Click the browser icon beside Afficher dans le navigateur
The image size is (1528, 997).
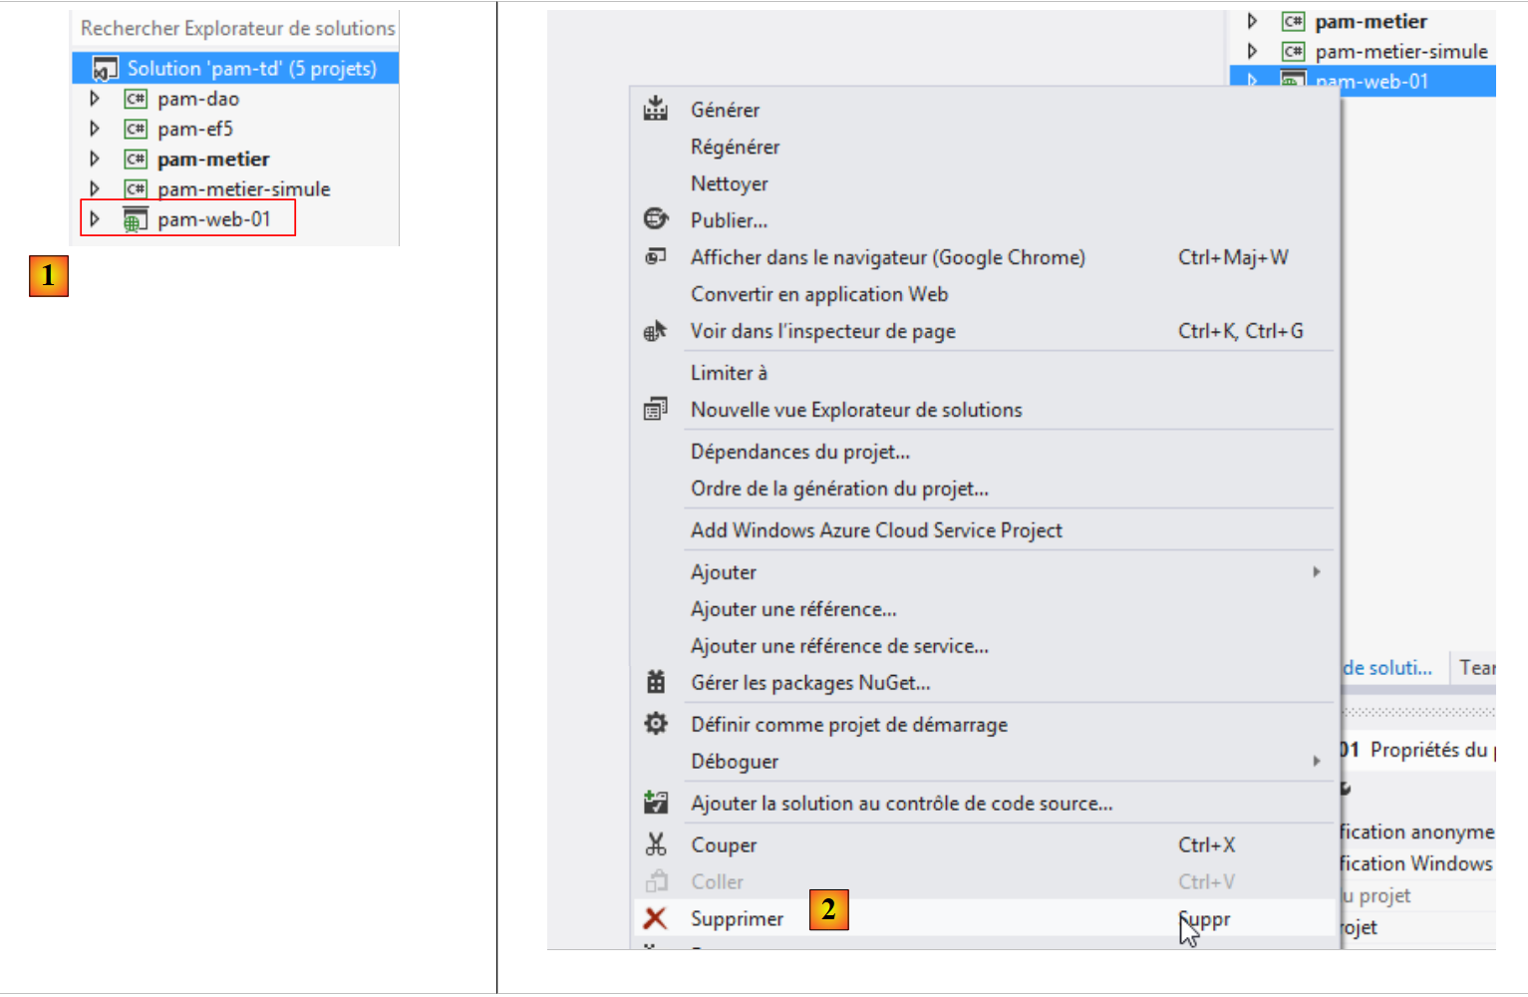pos(655,256)
